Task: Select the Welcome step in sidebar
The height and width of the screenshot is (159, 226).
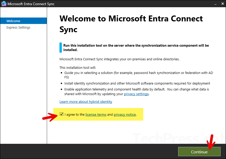Action: tap(24, 21)
